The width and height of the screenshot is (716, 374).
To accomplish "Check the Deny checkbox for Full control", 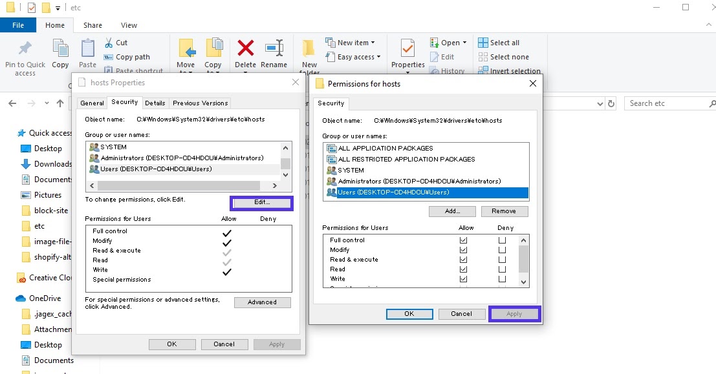I will 502,240.
